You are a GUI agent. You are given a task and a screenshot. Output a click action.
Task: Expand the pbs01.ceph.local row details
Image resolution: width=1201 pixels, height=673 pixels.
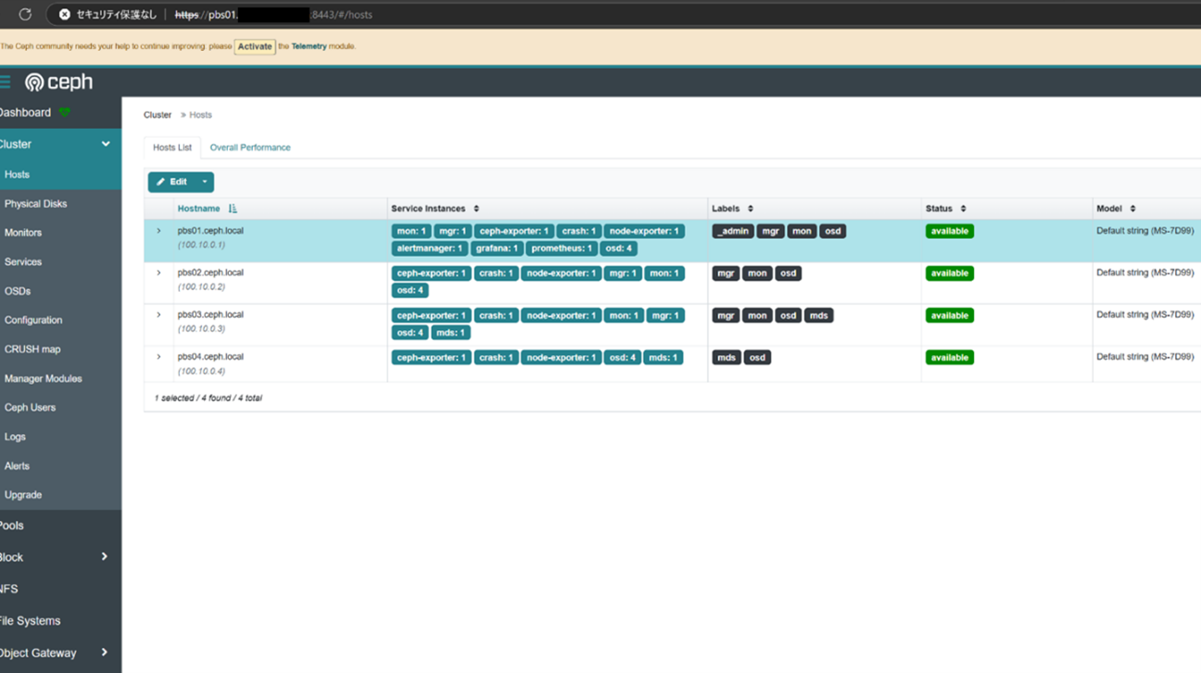point(158,231)
